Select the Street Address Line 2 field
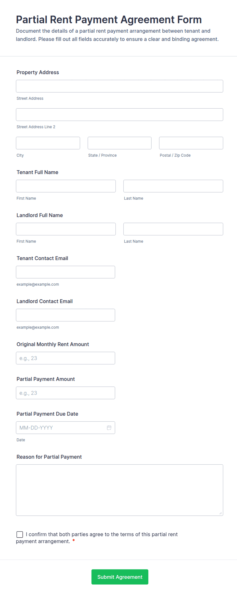The image size is (237, 597). point(120,115)
